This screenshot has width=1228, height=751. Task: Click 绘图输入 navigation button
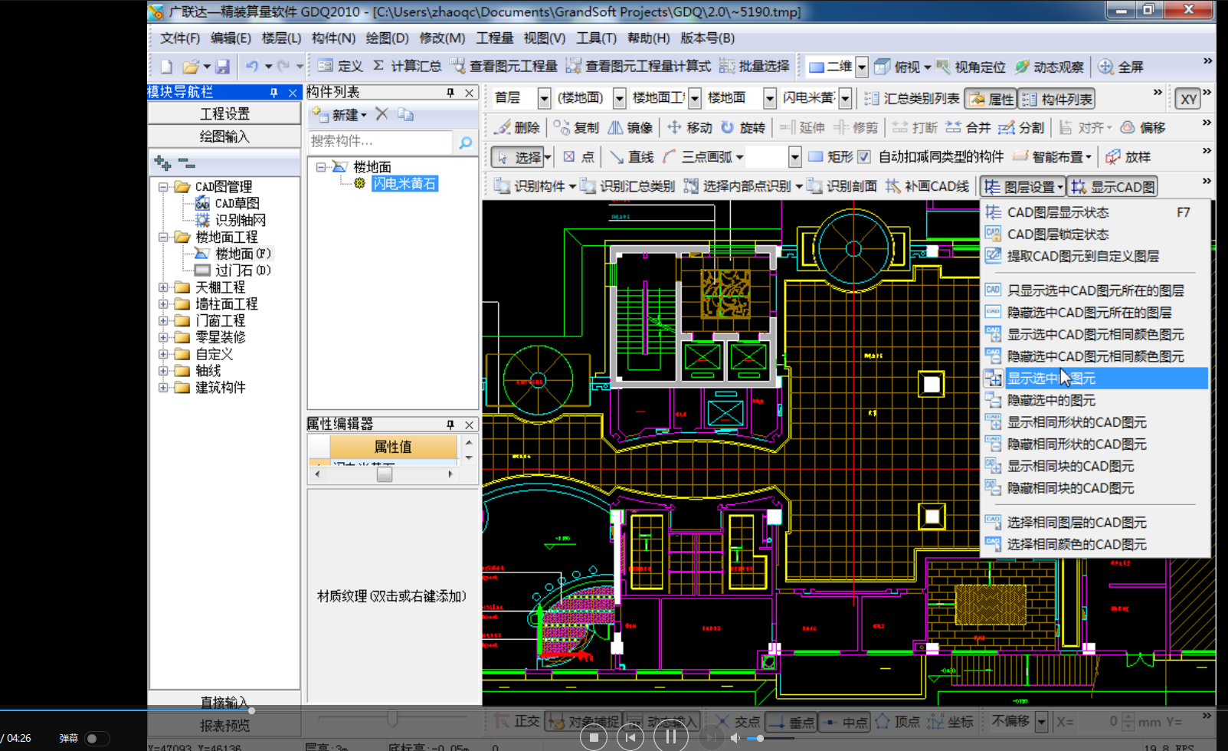click(x=224, y=136)
